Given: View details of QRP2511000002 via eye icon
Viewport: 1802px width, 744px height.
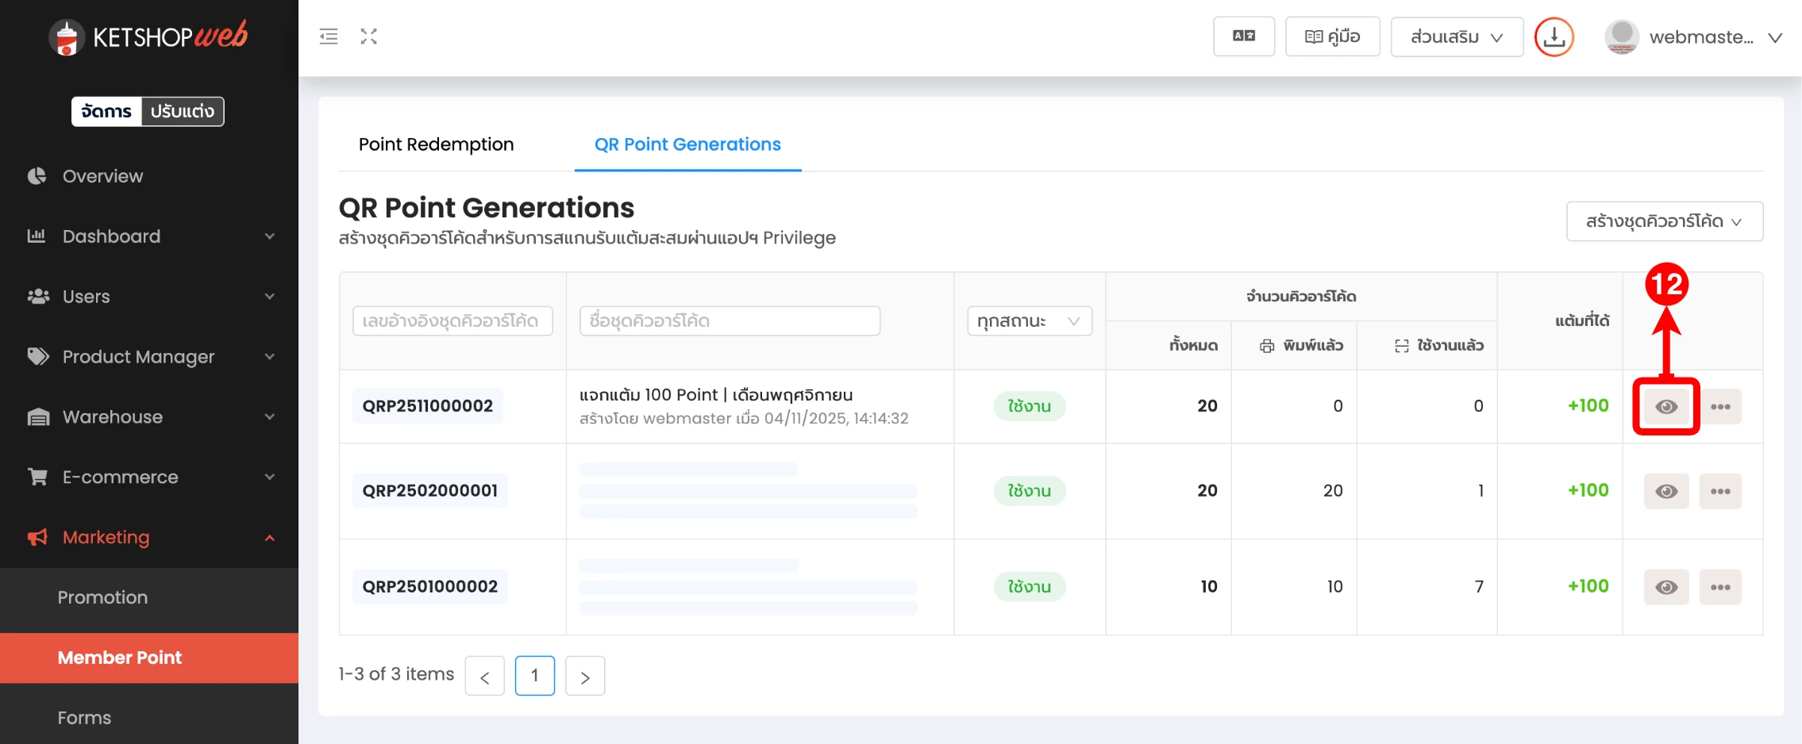Looking at the screenshot, I should coord(1666,407).
